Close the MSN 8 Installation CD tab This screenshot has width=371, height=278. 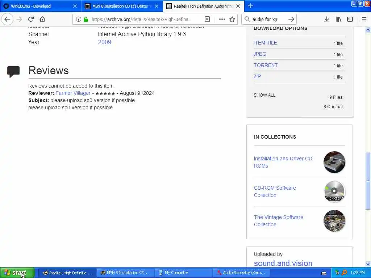[157, 6]
